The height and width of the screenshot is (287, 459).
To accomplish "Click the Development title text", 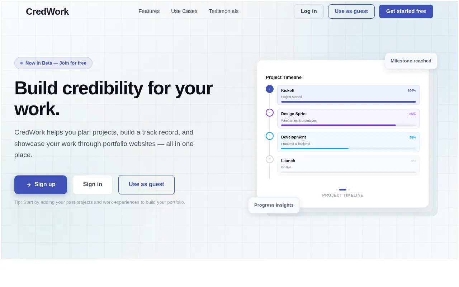I will coord(293,137).
